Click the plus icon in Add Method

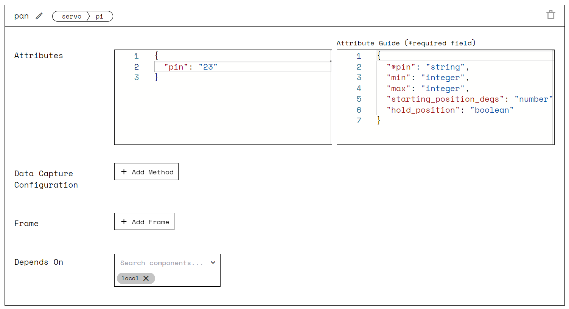click(124, 171)
